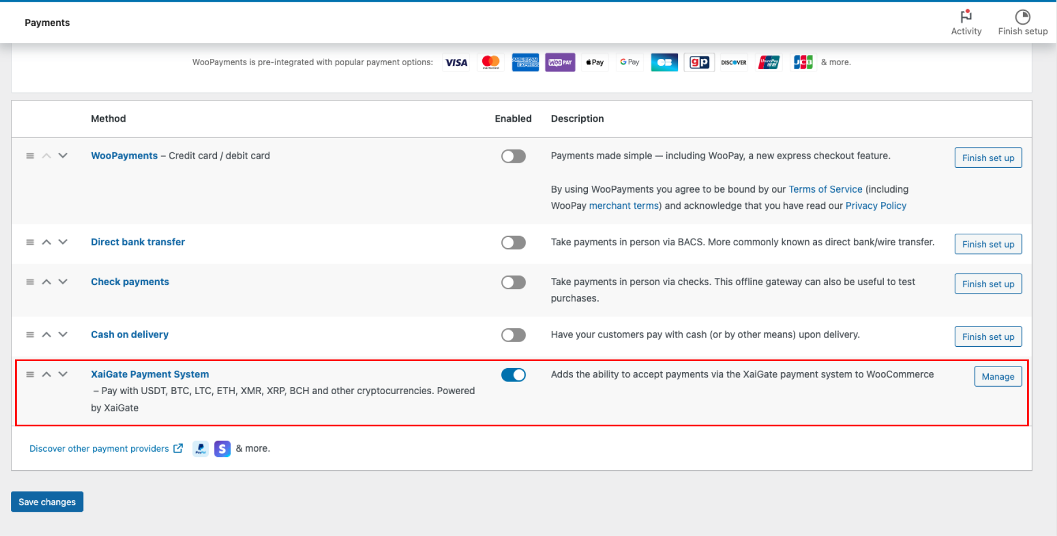Click the Mastercard icon
Screen dimensions: 1057x536
point(490,62)
